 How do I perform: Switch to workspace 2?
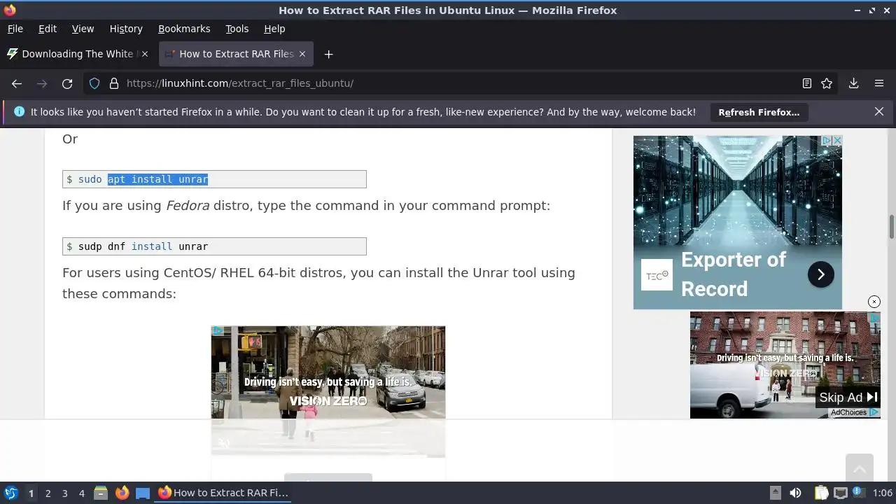click(x=48, y=493)
